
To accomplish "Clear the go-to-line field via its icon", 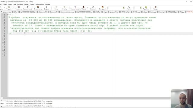I will pos(141,8).
